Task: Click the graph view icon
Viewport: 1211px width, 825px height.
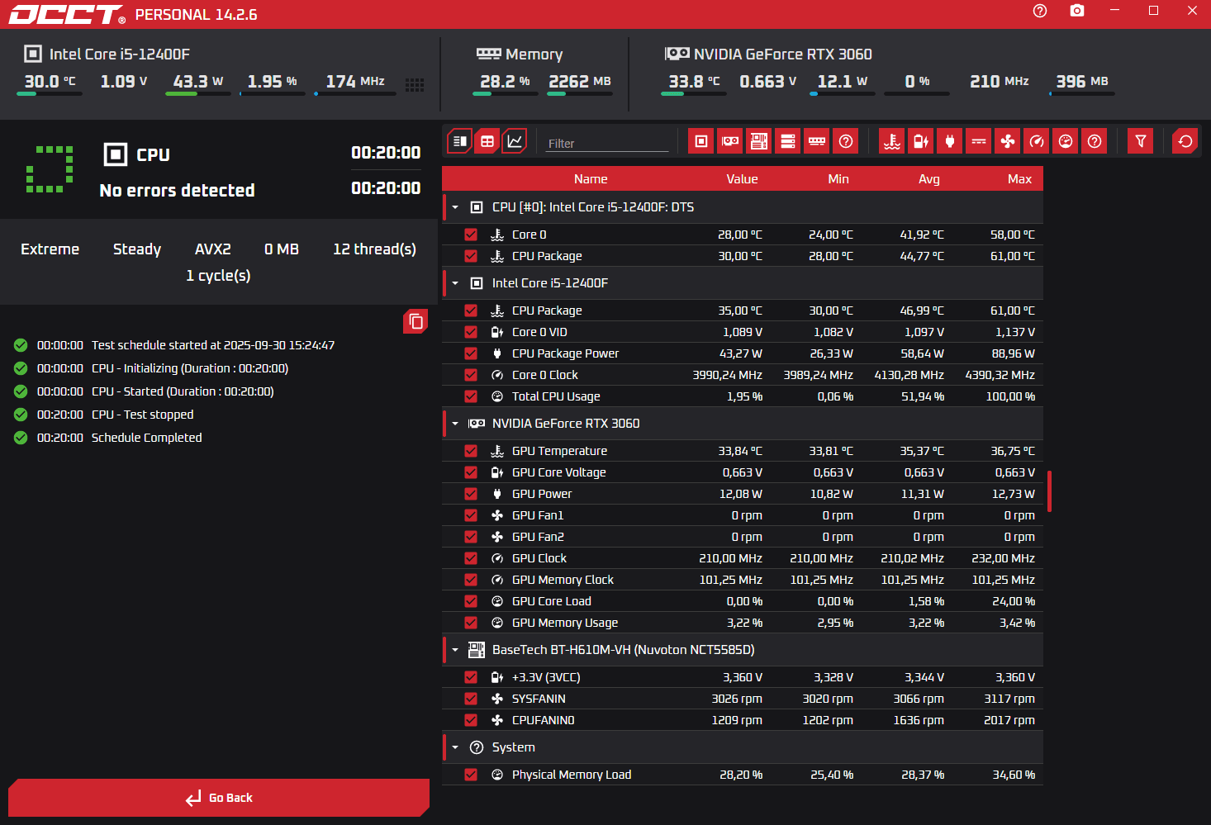Action: tap(515, 141)
